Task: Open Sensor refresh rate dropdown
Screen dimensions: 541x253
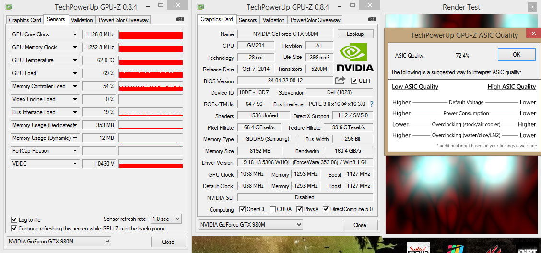Action: pos(166,219)
